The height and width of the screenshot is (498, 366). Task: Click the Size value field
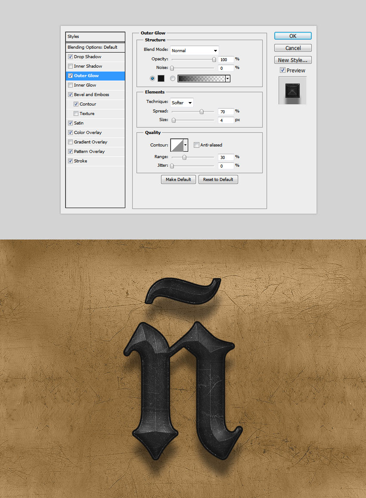pos(226,120)
